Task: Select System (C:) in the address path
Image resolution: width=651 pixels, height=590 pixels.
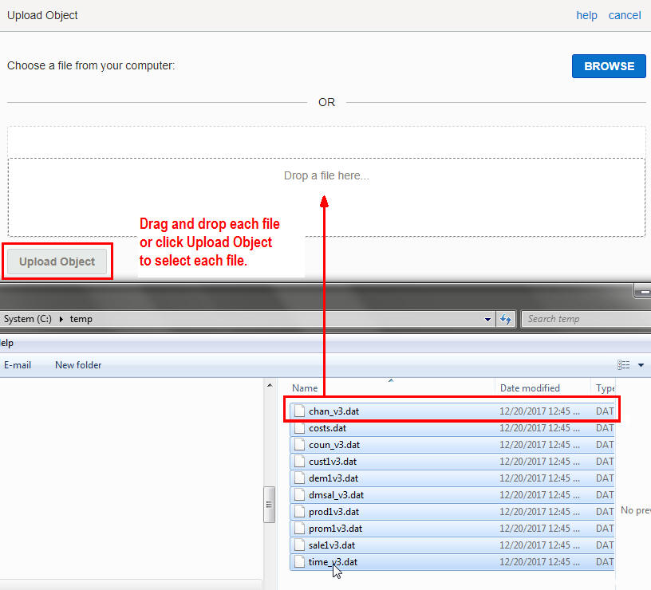Action: point(27,319)
